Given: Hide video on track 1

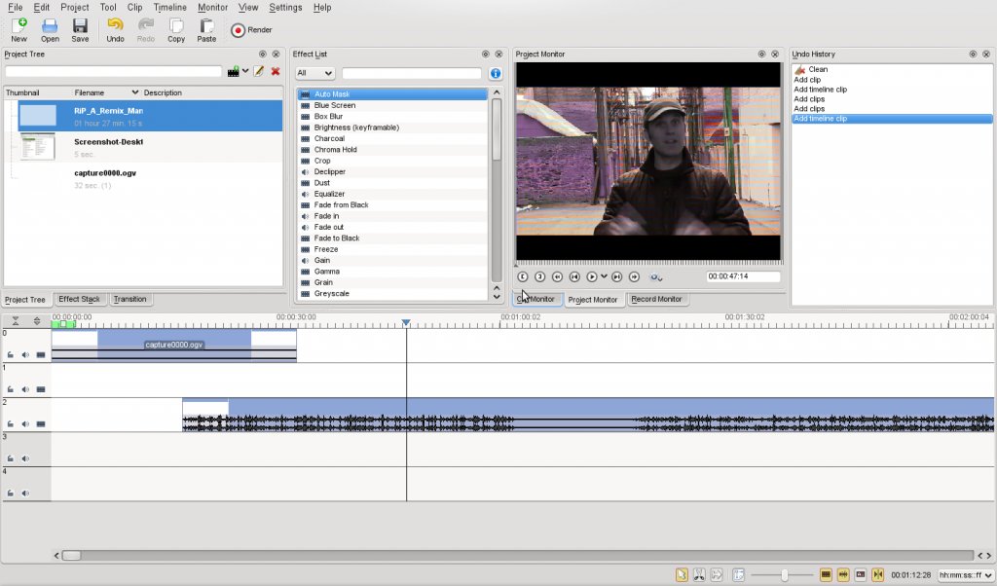Looking at the screenshot, I should pos(42,388).
